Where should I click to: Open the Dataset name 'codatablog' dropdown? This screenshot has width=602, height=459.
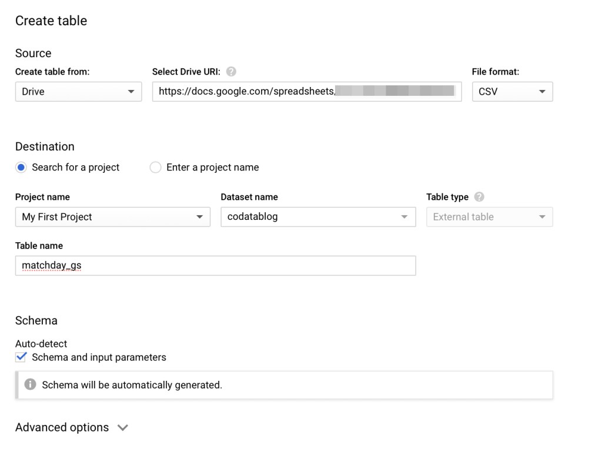pyautogui.click(x=318, y=217)
